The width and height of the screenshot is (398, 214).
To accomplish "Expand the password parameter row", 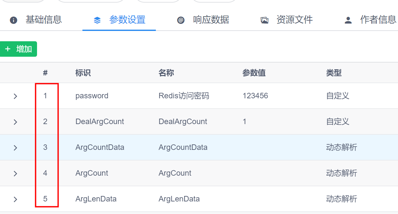I will click(x=15, y=96).
